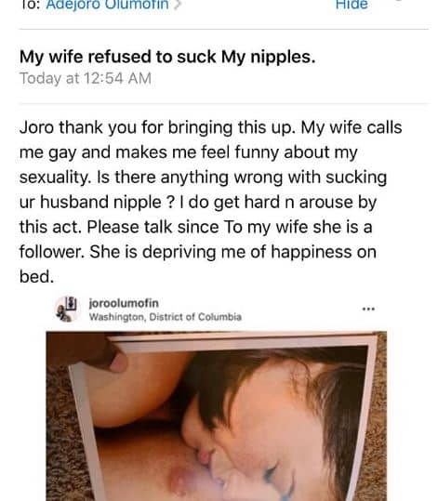Tap the joroolumofin profile avatar
This screenshot has height=501, width=438.
coord(67,309)
